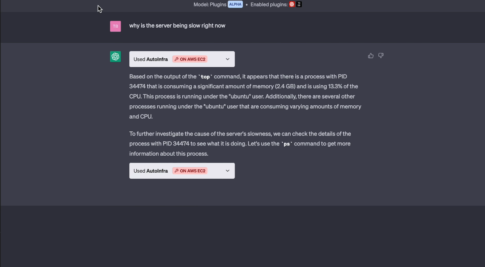Click the paragraph starting 'To further investigate'
The image size is (485, 267).
coord(240,144)
